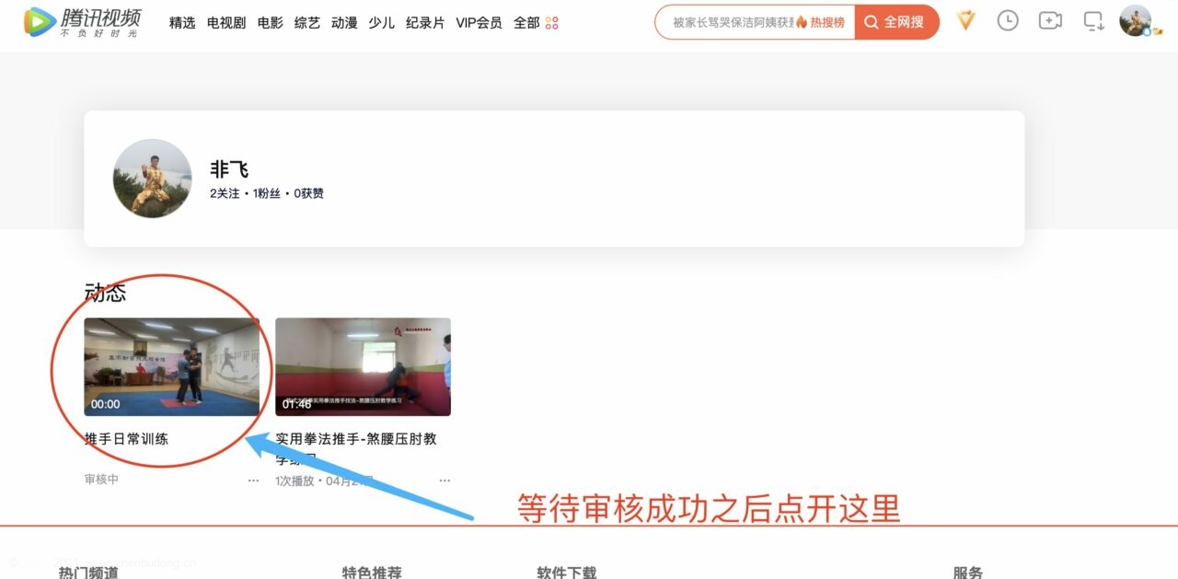Click the 全网搜 search button

(897, 22)
